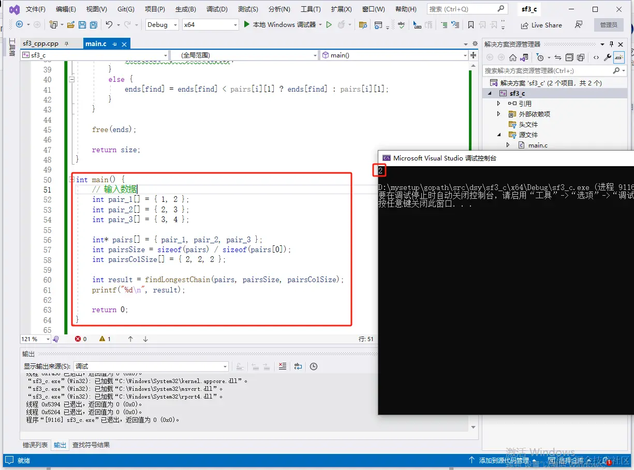This screenshot has height=470, width=634.
Task: Click the pending changes filter clock icon
Action: (x=540, y=57)
